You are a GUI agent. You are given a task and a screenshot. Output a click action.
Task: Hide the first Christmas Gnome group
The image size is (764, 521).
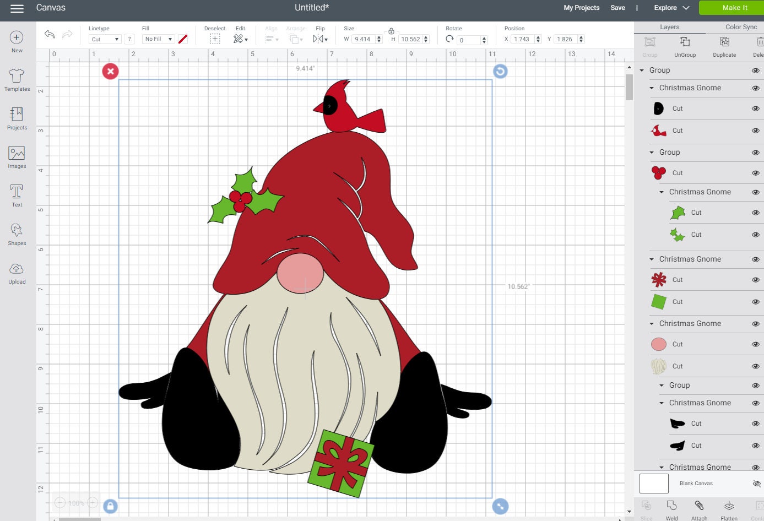[756, 88]
